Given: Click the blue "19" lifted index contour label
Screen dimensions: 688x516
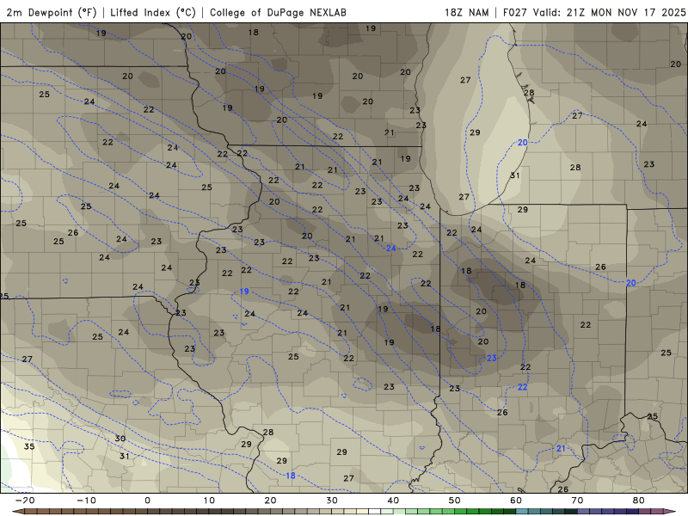Looking at the screenshot, I should pyautogui.click(x=244, y=292).
